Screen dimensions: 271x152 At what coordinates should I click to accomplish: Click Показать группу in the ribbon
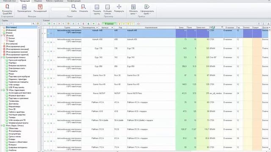[x=97, y=9]
